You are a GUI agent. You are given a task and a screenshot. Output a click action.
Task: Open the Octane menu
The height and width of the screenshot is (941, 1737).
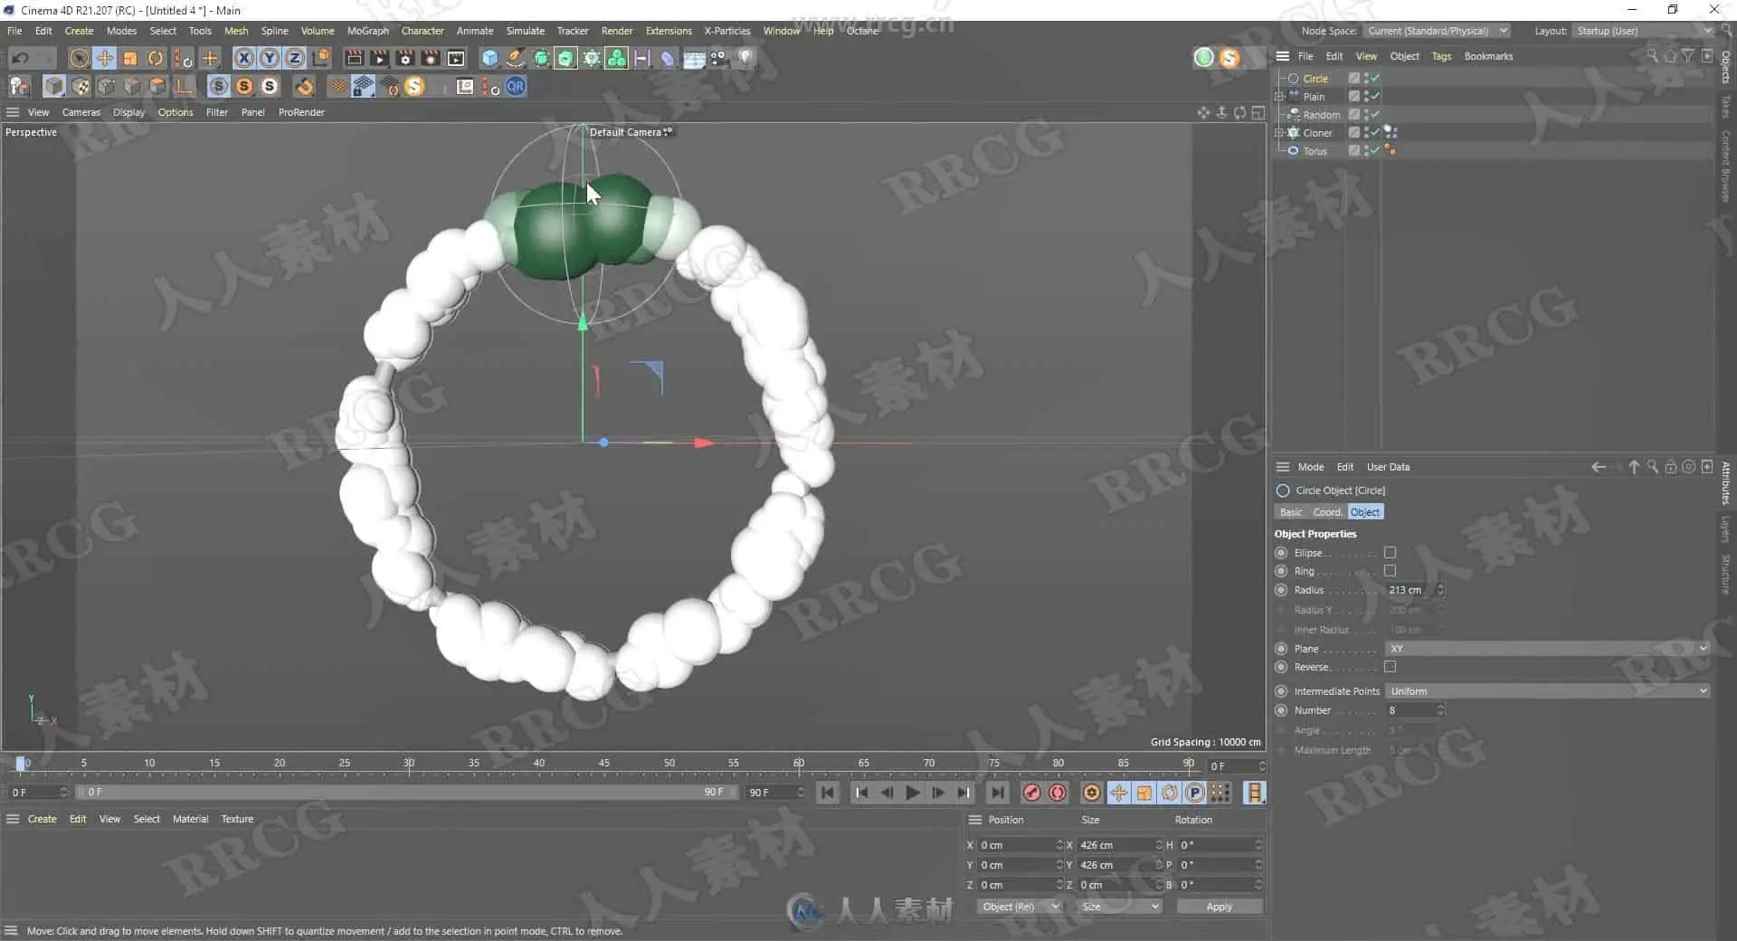862,31
